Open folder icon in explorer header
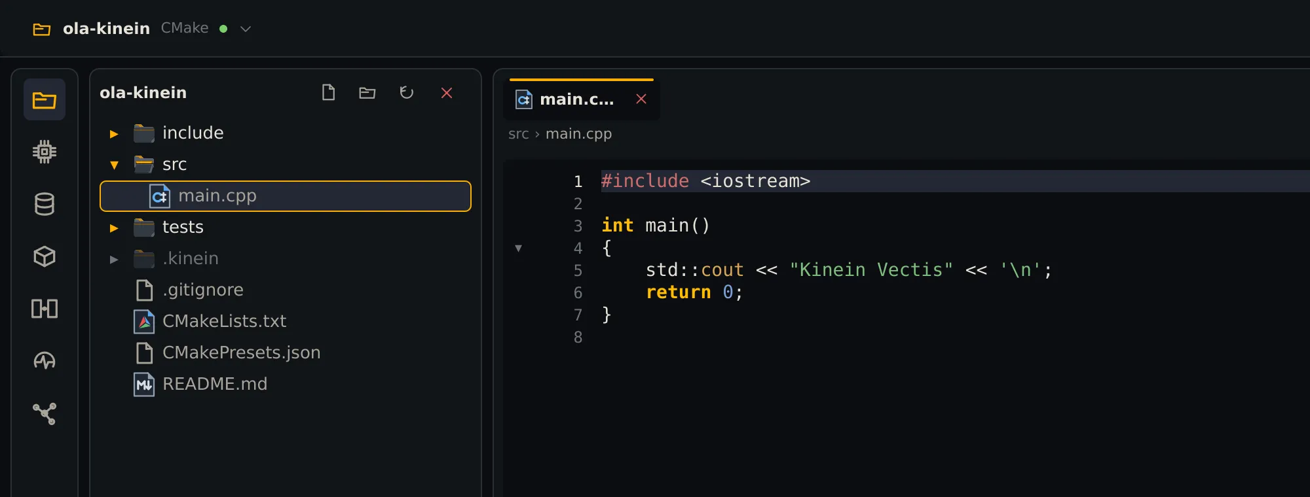This screenshot has height=497, width=1310. 367,93
